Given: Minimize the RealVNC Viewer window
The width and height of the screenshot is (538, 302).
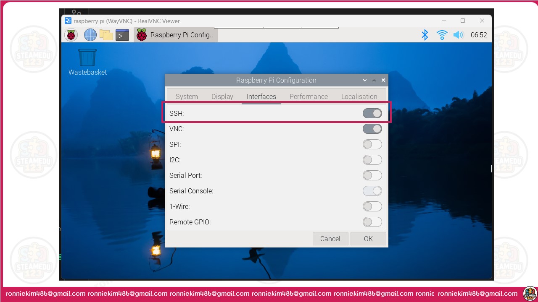Looking at the screenshot, I should [443, 21].
